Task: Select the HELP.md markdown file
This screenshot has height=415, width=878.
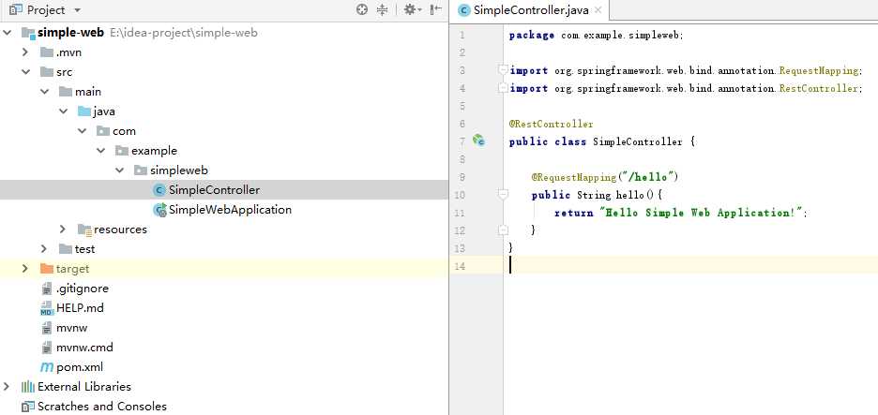Action: 79,308
